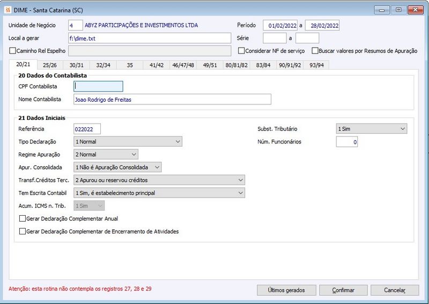Go to the 32/34 tab
Image resolution: width=429 pixels, height=304 pixels.
click(x=103, y=65)
